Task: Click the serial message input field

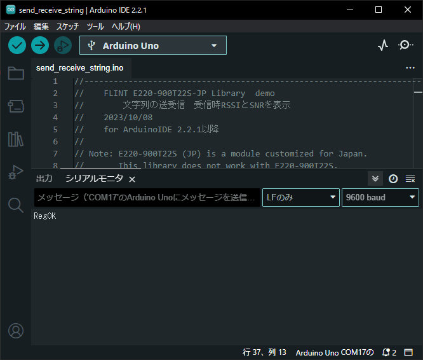Action: 147,197
